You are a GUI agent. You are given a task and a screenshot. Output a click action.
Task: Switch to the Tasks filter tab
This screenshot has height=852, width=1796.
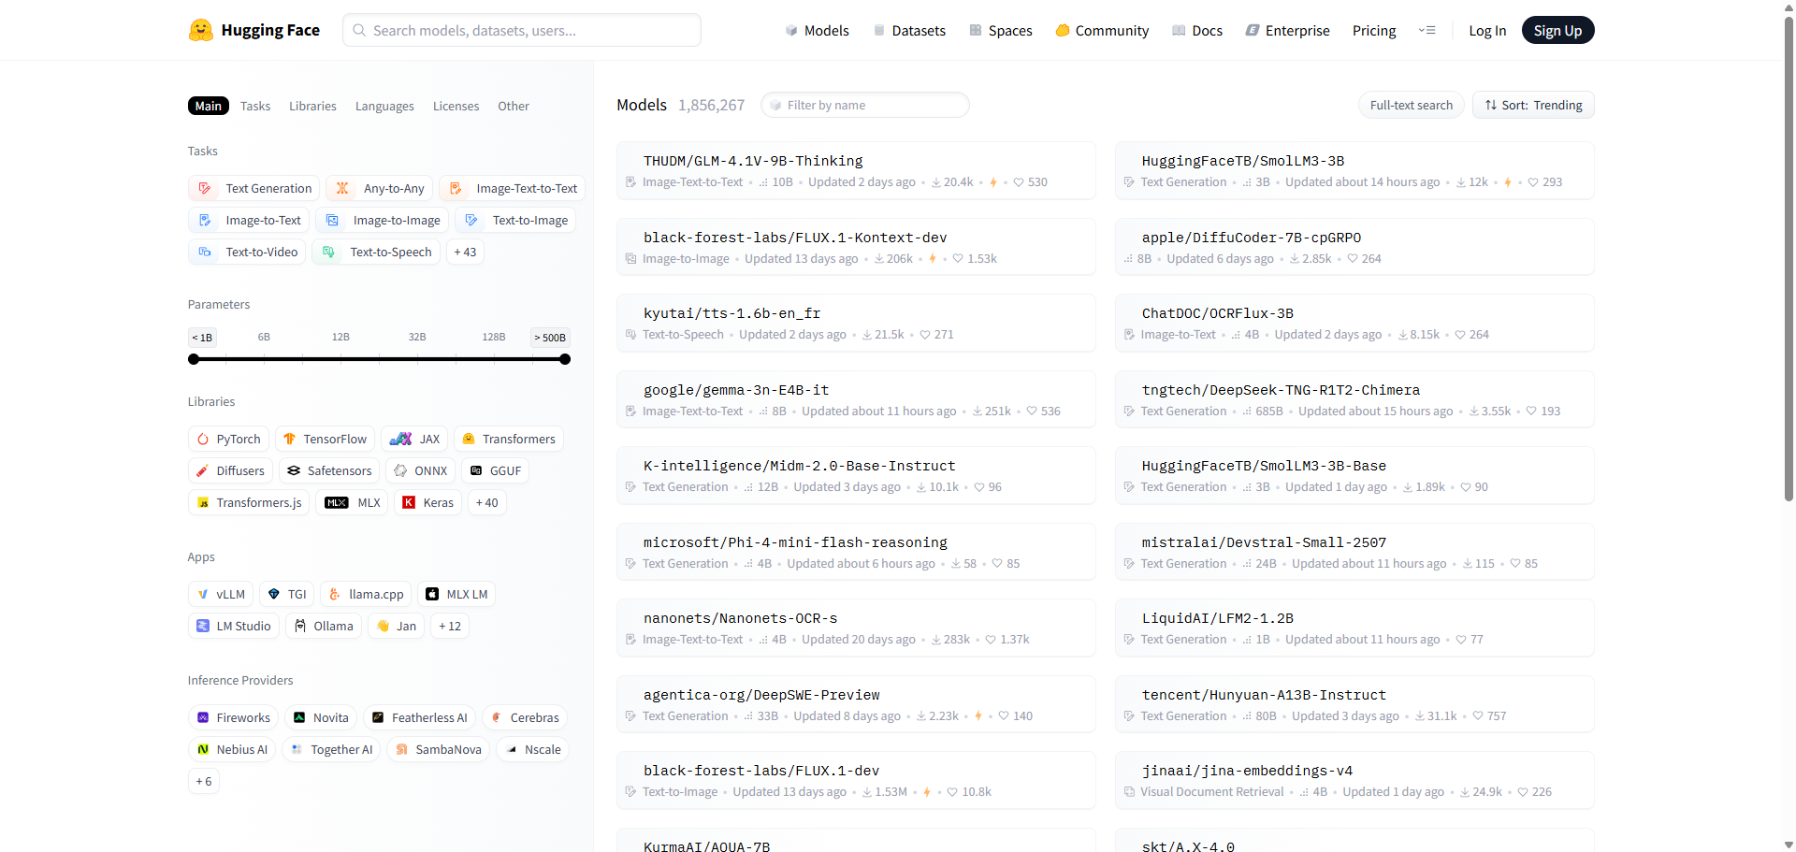click(x=255, y=106)
